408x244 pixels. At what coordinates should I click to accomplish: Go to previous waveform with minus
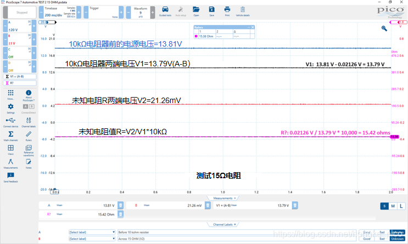(128, 12)
